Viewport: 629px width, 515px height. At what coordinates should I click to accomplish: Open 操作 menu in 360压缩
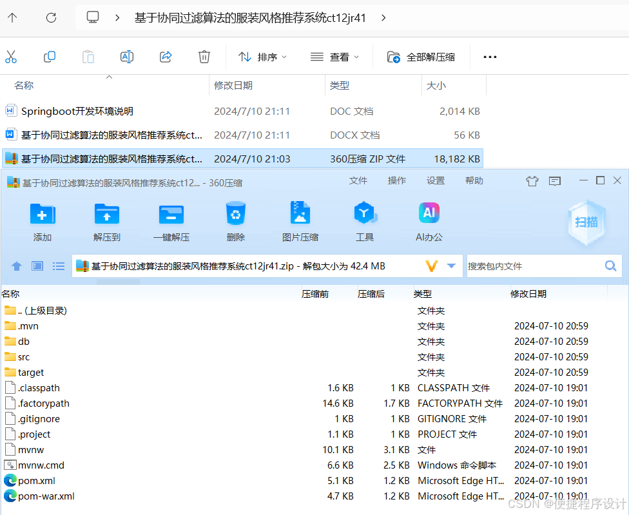coord(397,181)
